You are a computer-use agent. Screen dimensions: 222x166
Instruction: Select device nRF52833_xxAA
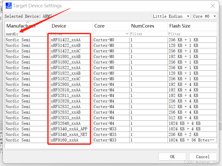pos(65,118)
